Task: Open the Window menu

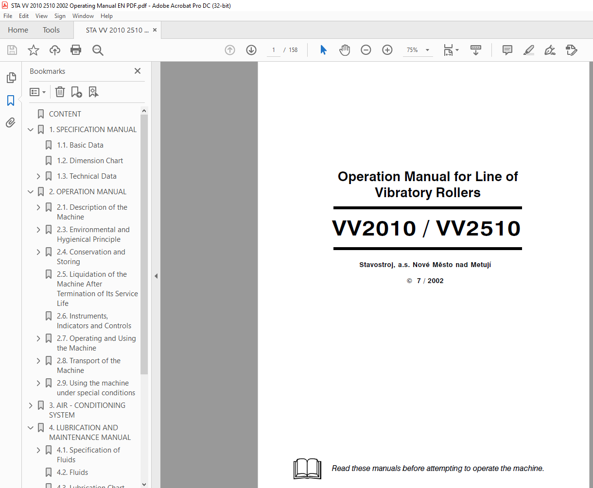Action: pos(83,16)
